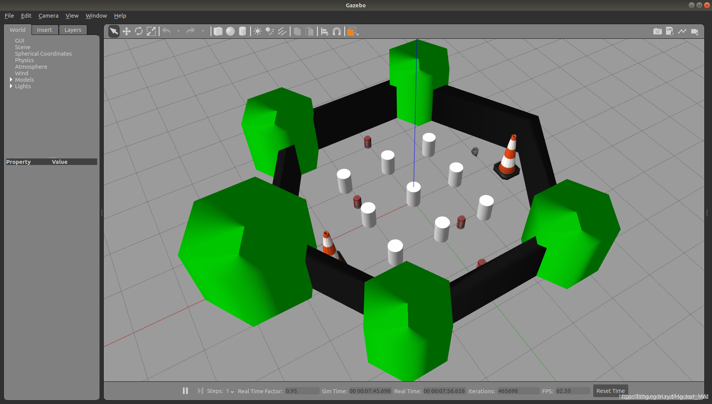Insert a box shape
The width and height of the screenshot is (712, 404).
(x=218, y=31)
